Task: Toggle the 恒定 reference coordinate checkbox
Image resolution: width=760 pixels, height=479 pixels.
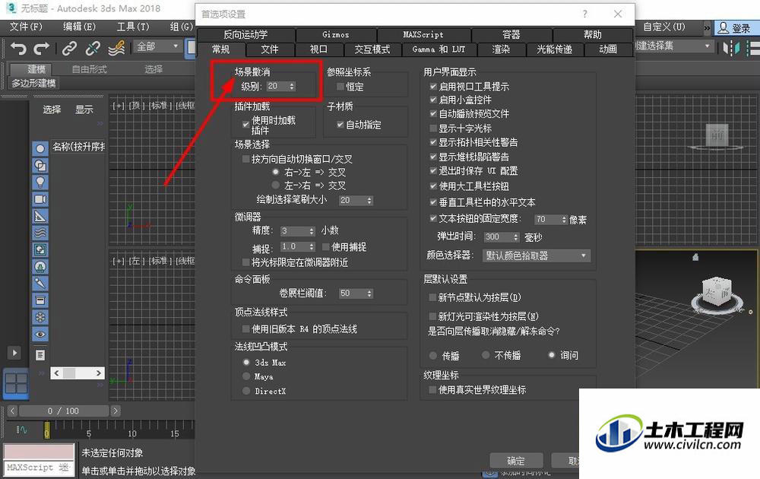Action: click(x=340, y=87)
